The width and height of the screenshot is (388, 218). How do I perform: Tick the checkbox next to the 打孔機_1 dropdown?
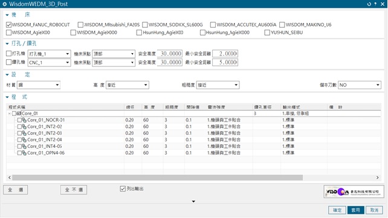click(8, 53)
